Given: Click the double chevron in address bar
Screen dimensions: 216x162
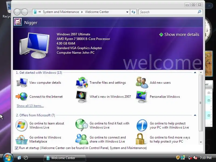Looking at the screenshot, I should click(x=40, y=12).
